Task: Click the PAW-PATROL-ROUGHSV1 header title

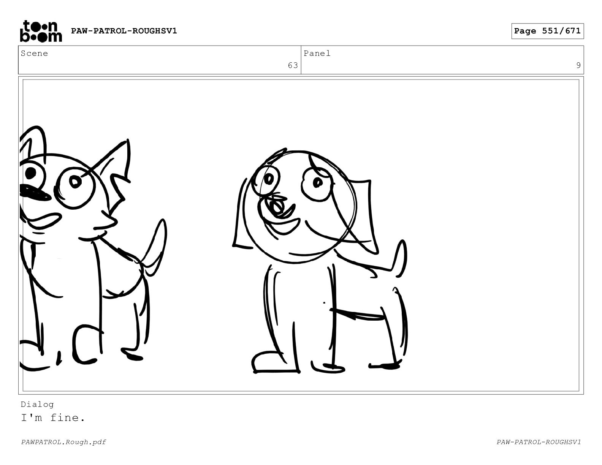Action: coord(124,31)
